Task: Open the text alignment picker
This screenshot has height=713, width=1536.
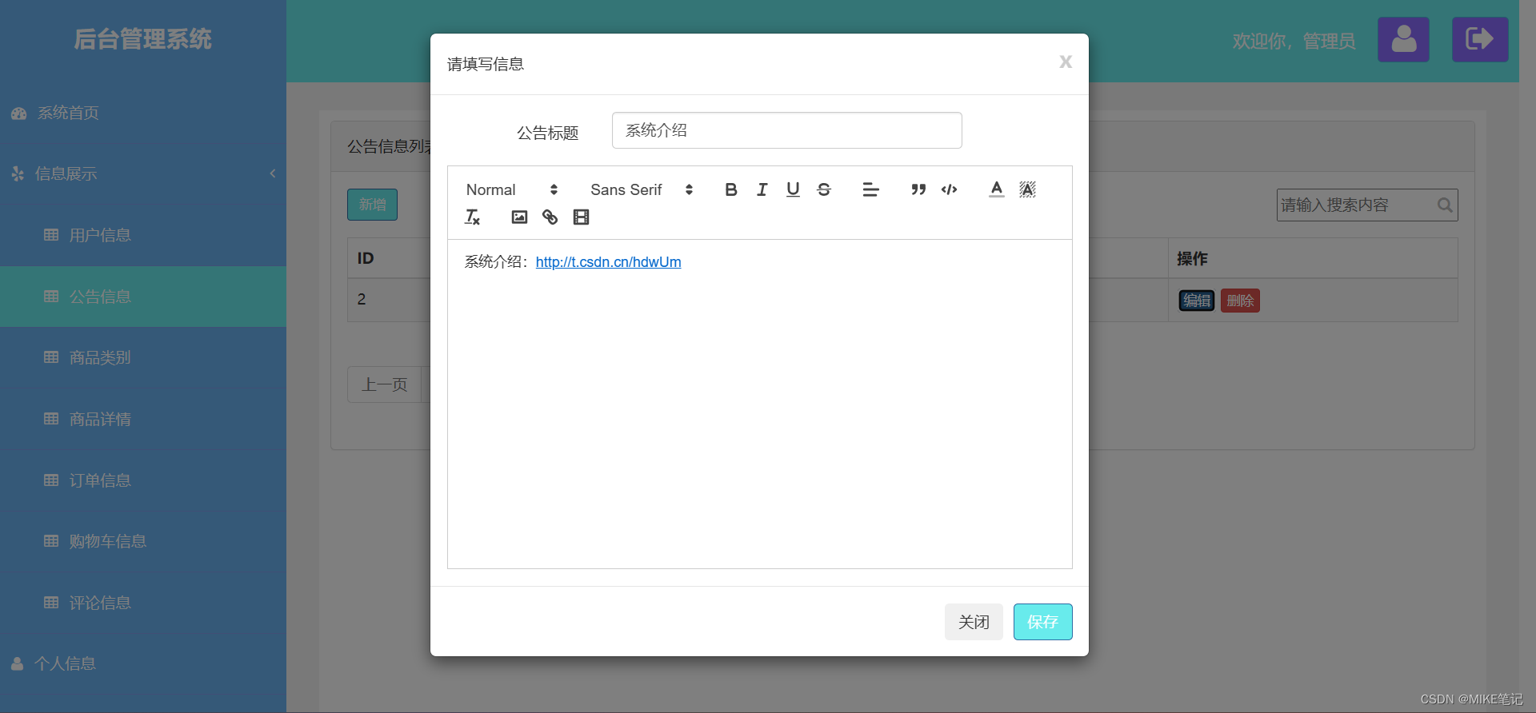Action: (870, 189)
